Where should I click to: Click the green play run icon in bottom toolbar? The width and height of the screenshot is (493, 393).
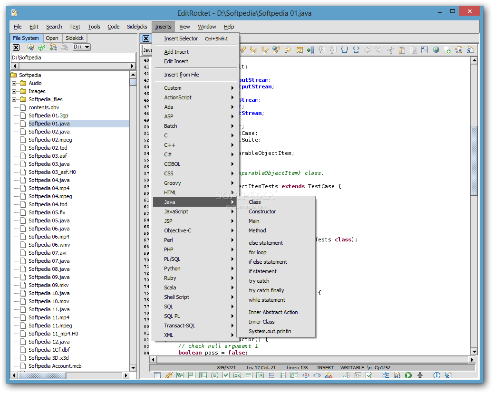(408, 375)
